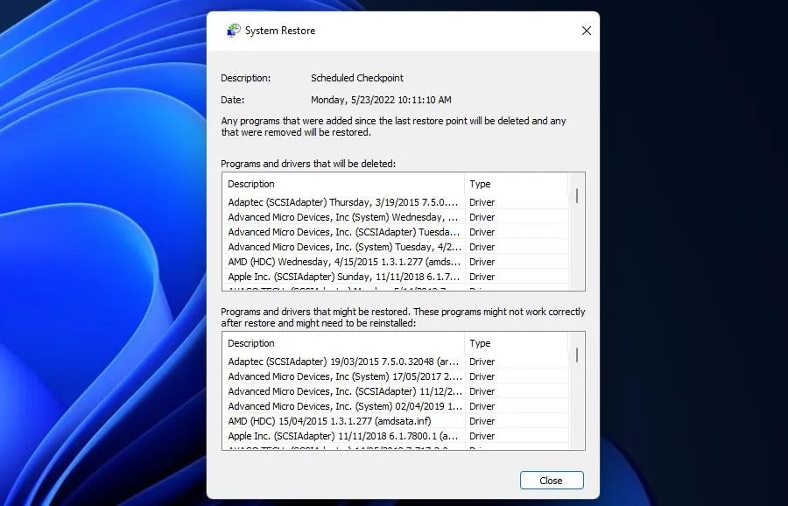Select 'Apple Inc. (SCSIAdapter) Sunday, 11/11/2018' row

coord(396,277)
